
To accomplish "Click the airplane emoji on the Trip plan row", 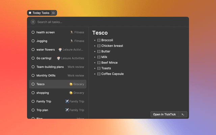I will tap(67, 110).
